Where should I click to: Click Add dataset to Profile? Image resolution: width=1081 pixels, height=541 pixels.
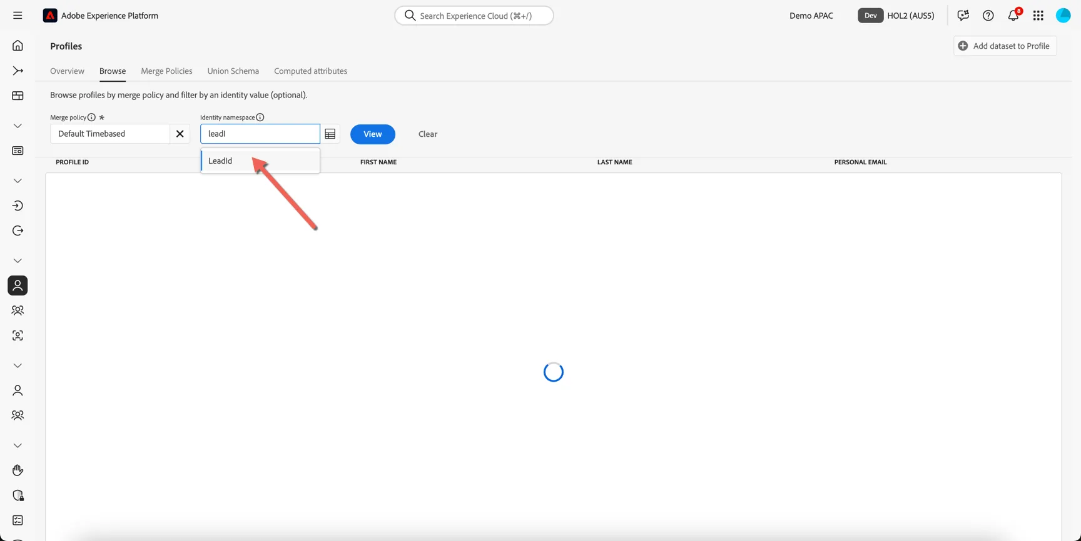[1005, 46]
